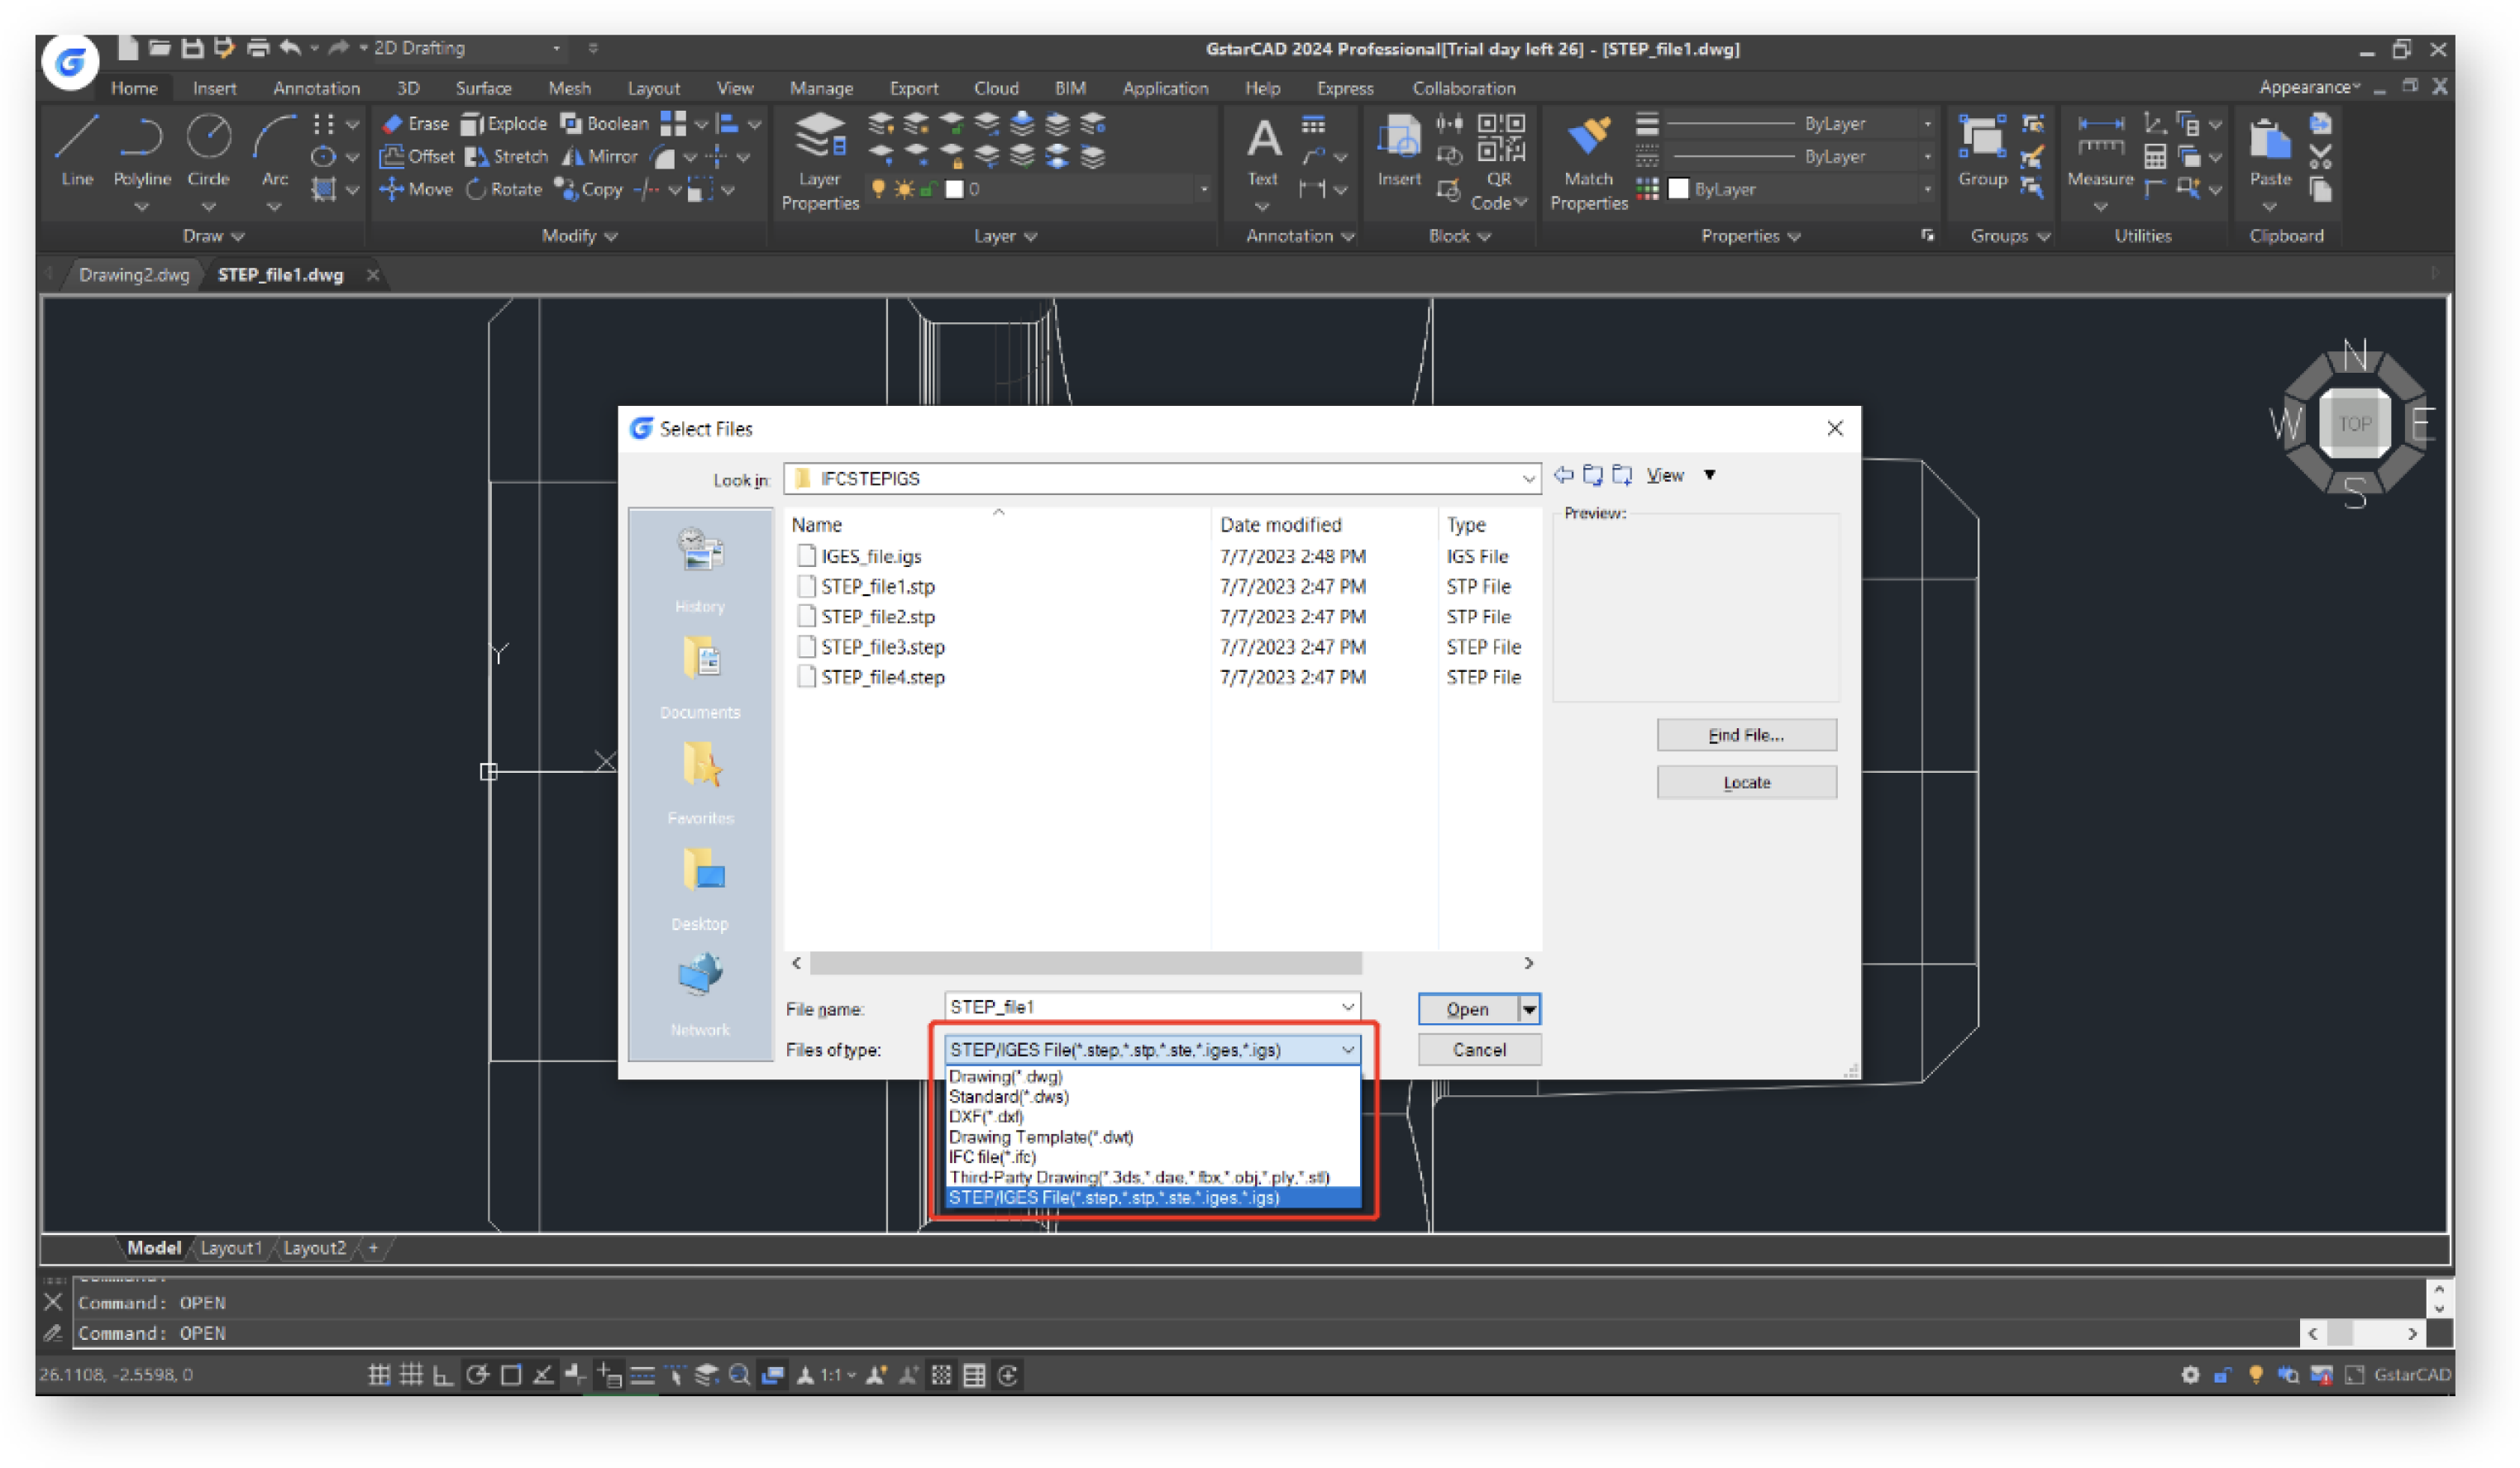Open the Network places shortcut
The image size is (2520, 1468).
pyautogui.click(x=700, y=994)
